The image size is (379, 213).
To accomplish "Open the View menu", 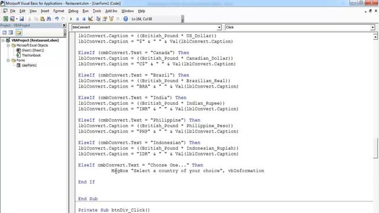I will tap(33, 11).
